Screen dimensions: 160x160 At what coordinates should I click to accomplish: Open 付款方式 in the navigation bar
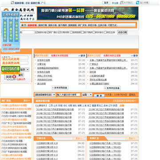(112, 25)
